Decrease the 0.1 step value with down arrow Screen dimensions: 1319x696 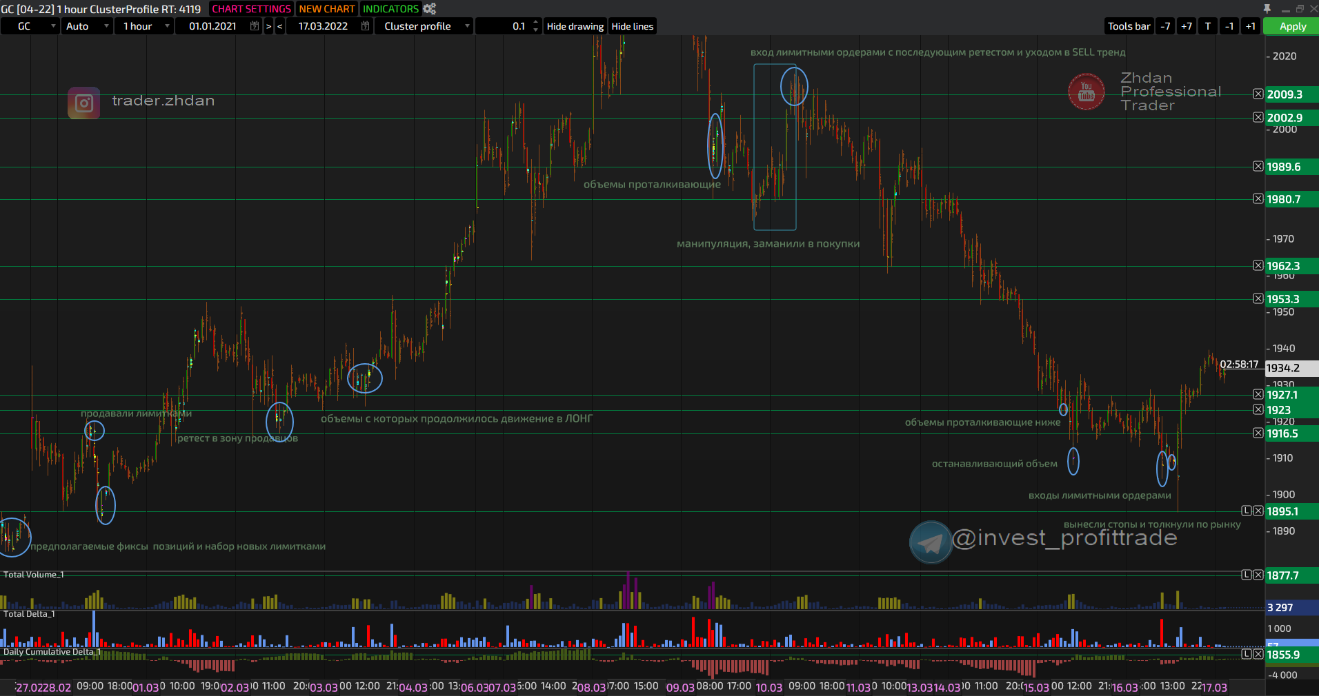536,30
